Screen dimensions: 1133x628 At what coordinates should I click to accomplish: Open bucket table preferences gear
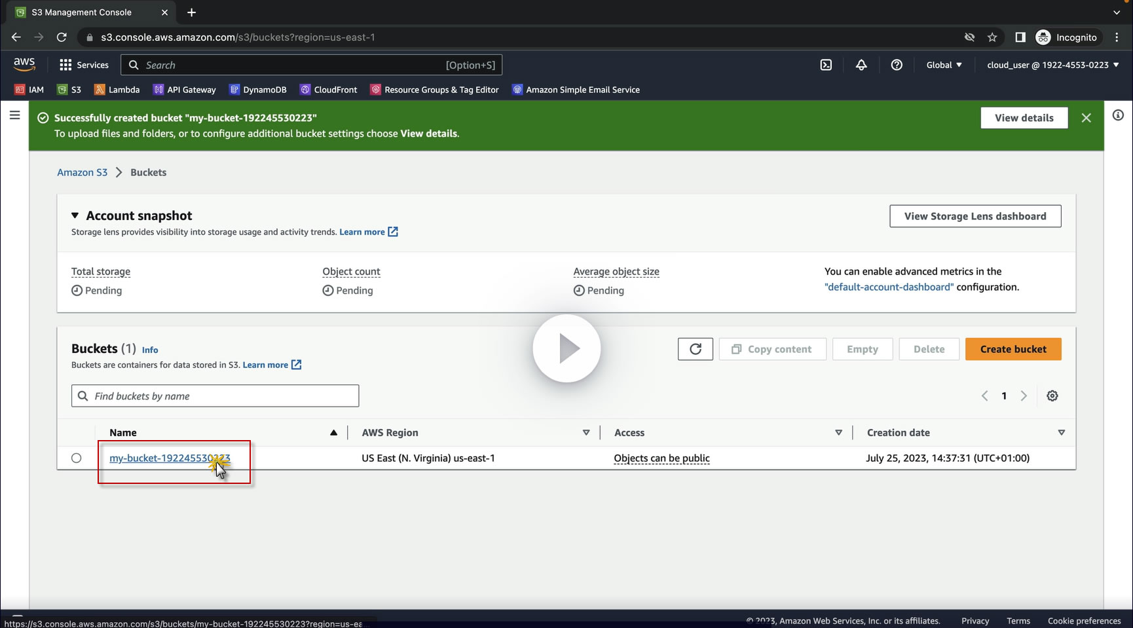[1052, 396]
